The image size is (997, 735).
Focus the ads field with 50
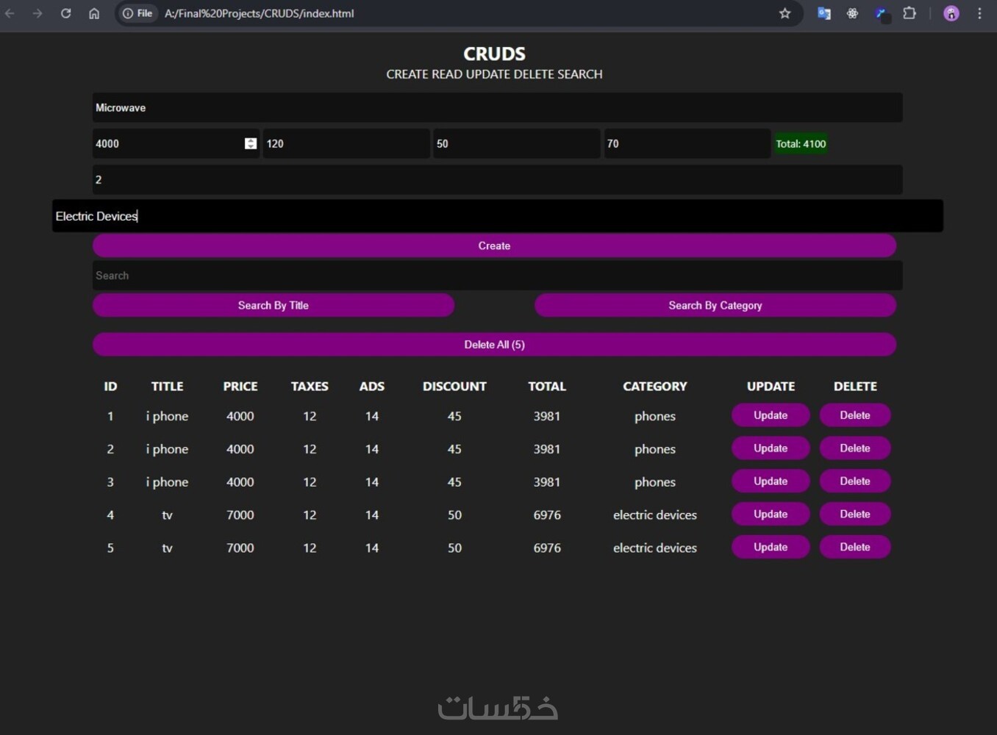point(517,143)
